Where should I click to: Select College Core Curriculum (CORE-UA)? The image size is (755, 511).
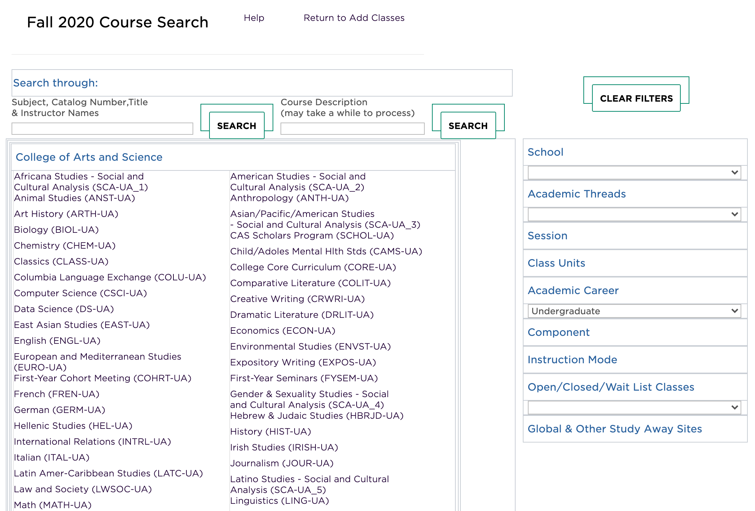tap(313, 267)
